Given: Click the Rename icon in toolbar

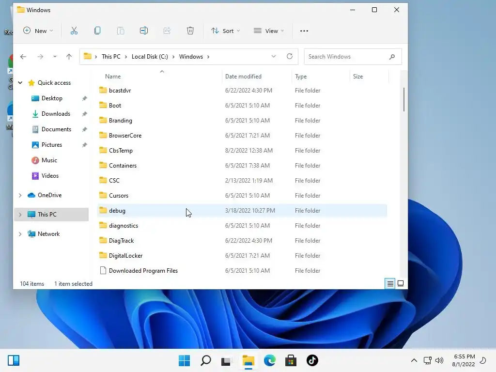Looking at the screenshot, I should click(x=144, y=31).
